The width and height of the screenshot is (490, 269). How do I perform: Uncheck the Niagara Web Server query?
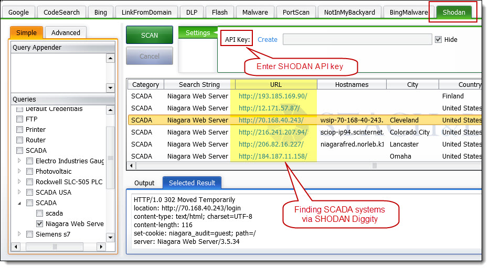(x=40, y=224)
